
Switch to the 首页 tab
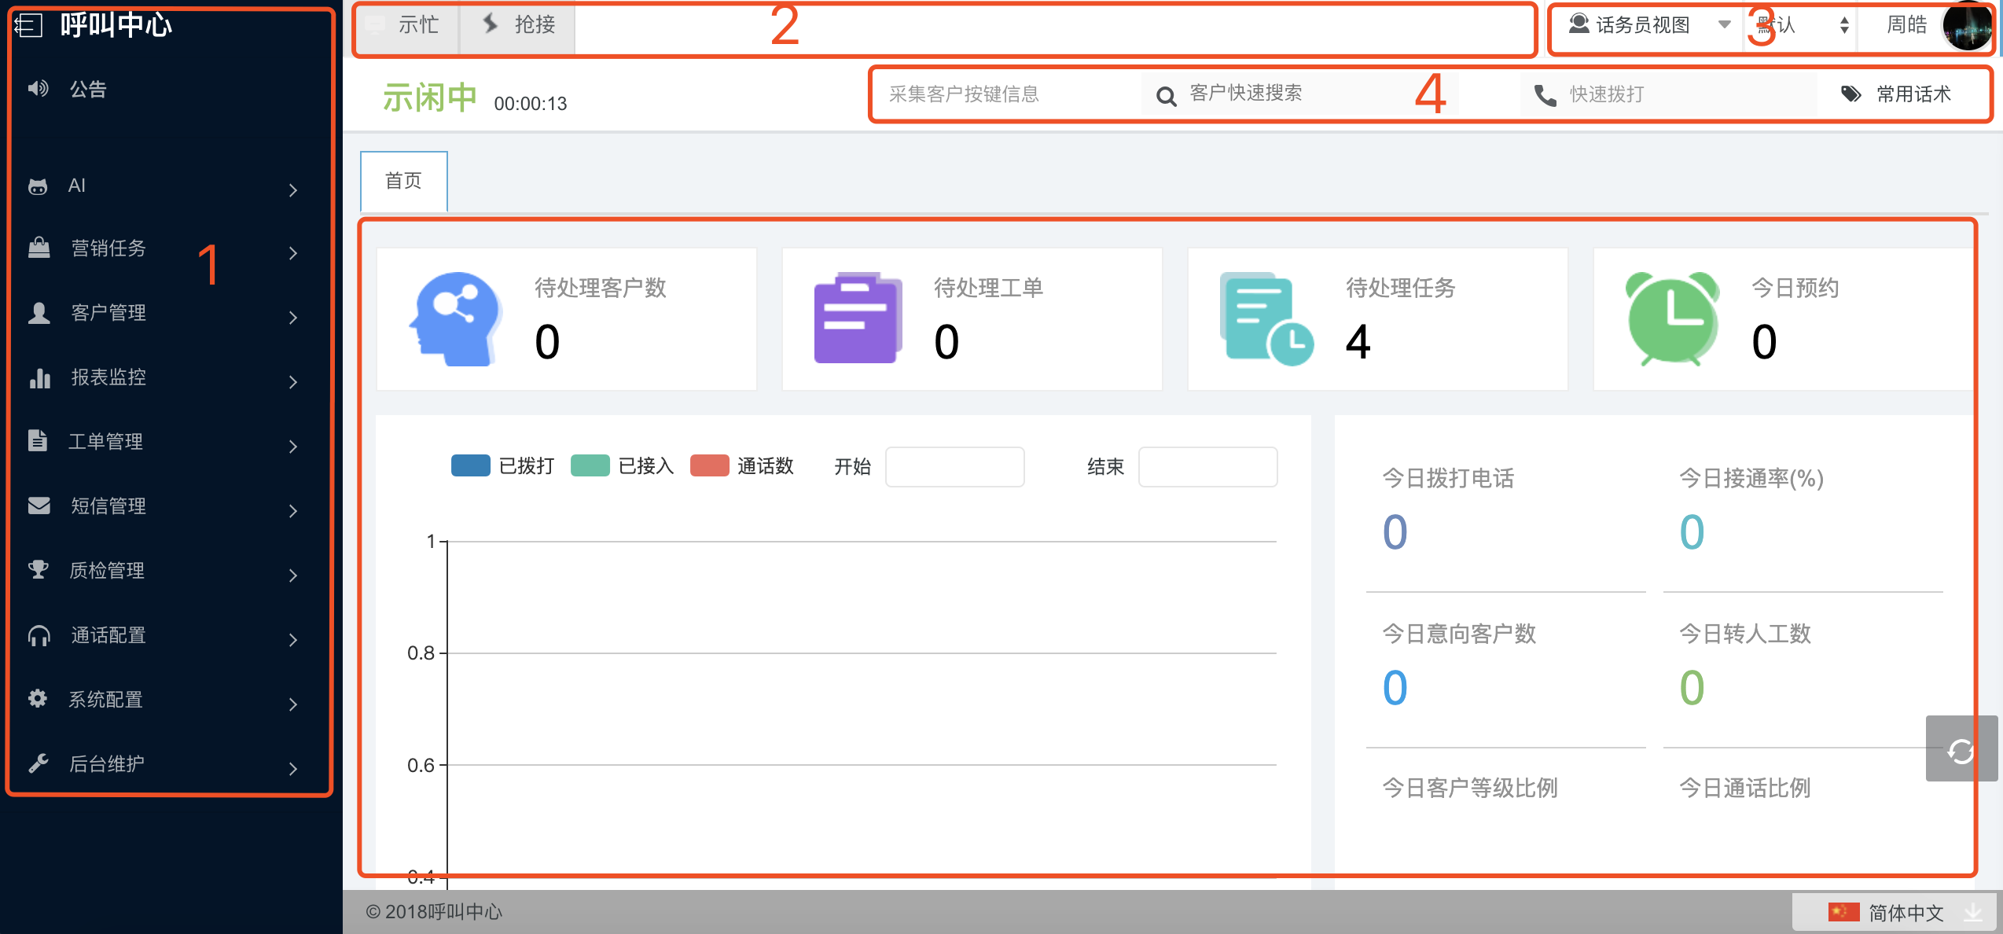[403, 181]
